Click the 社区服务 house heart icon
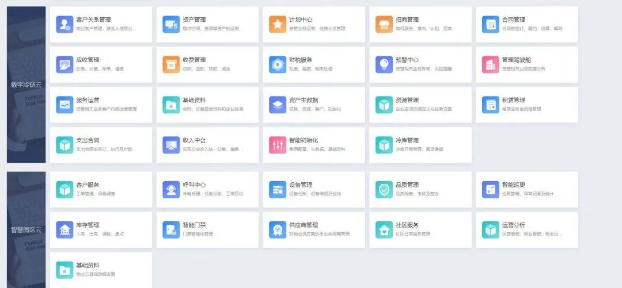 click(x=384, y=230)
